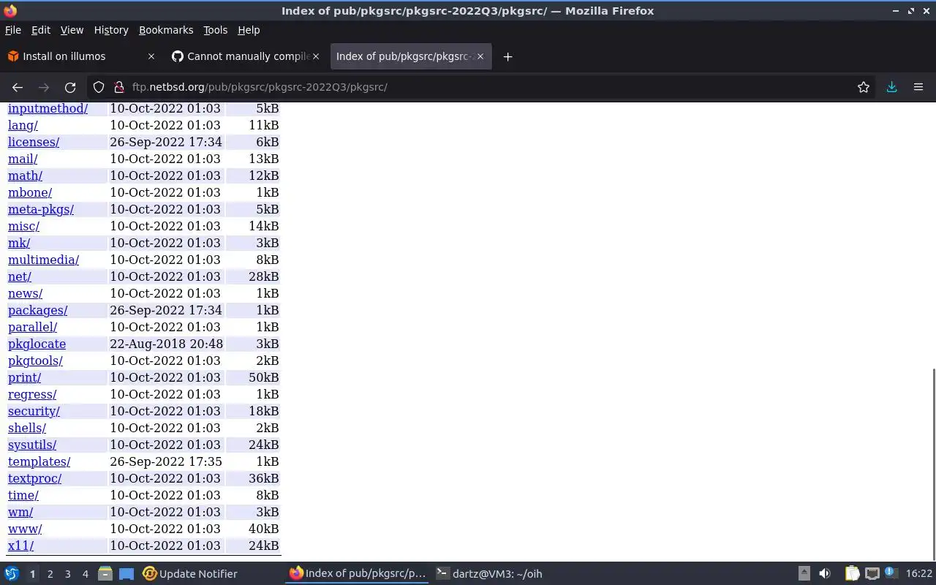
Task: Open the print/ directory link
Action: [x=24, y=377]
